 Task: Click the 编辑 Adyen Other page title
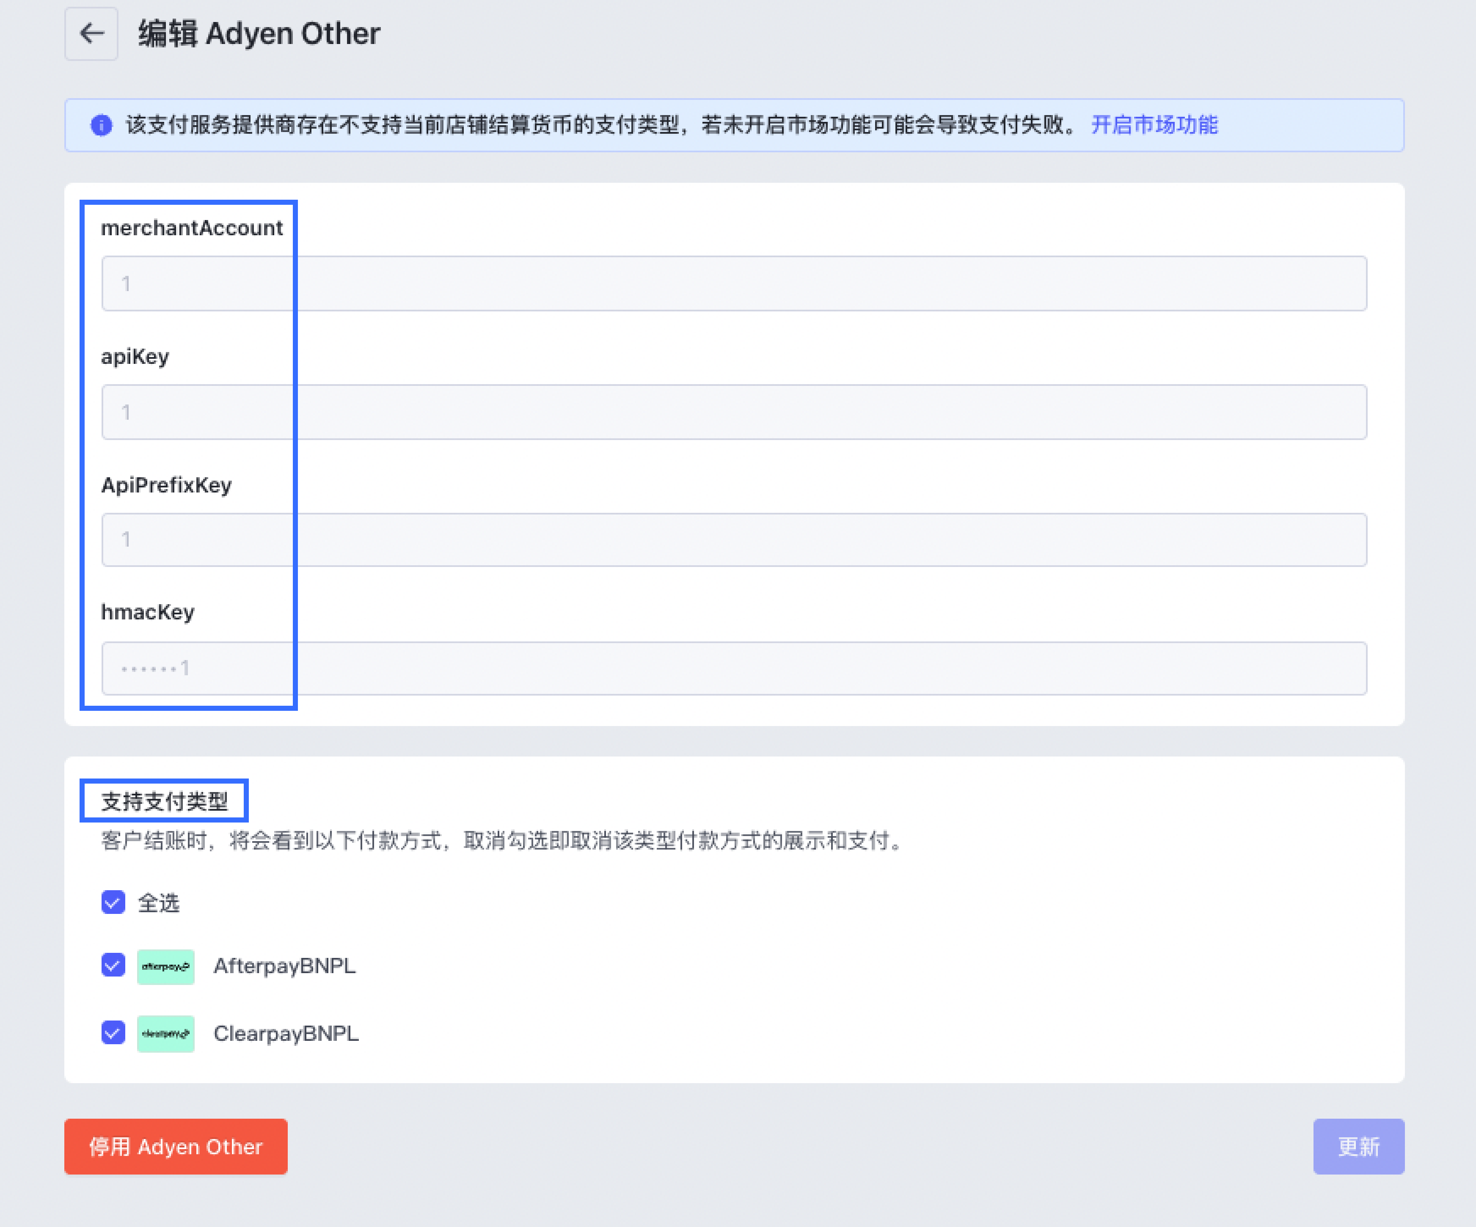[259, 33]
